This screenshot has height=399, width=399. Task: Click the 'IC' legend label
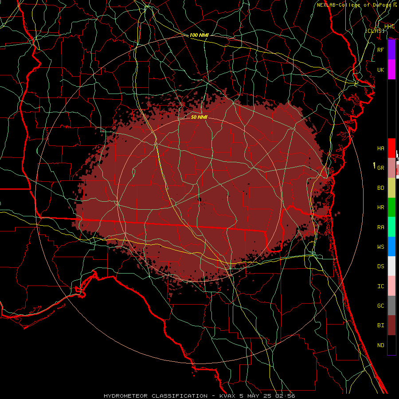tap(380, 286)
